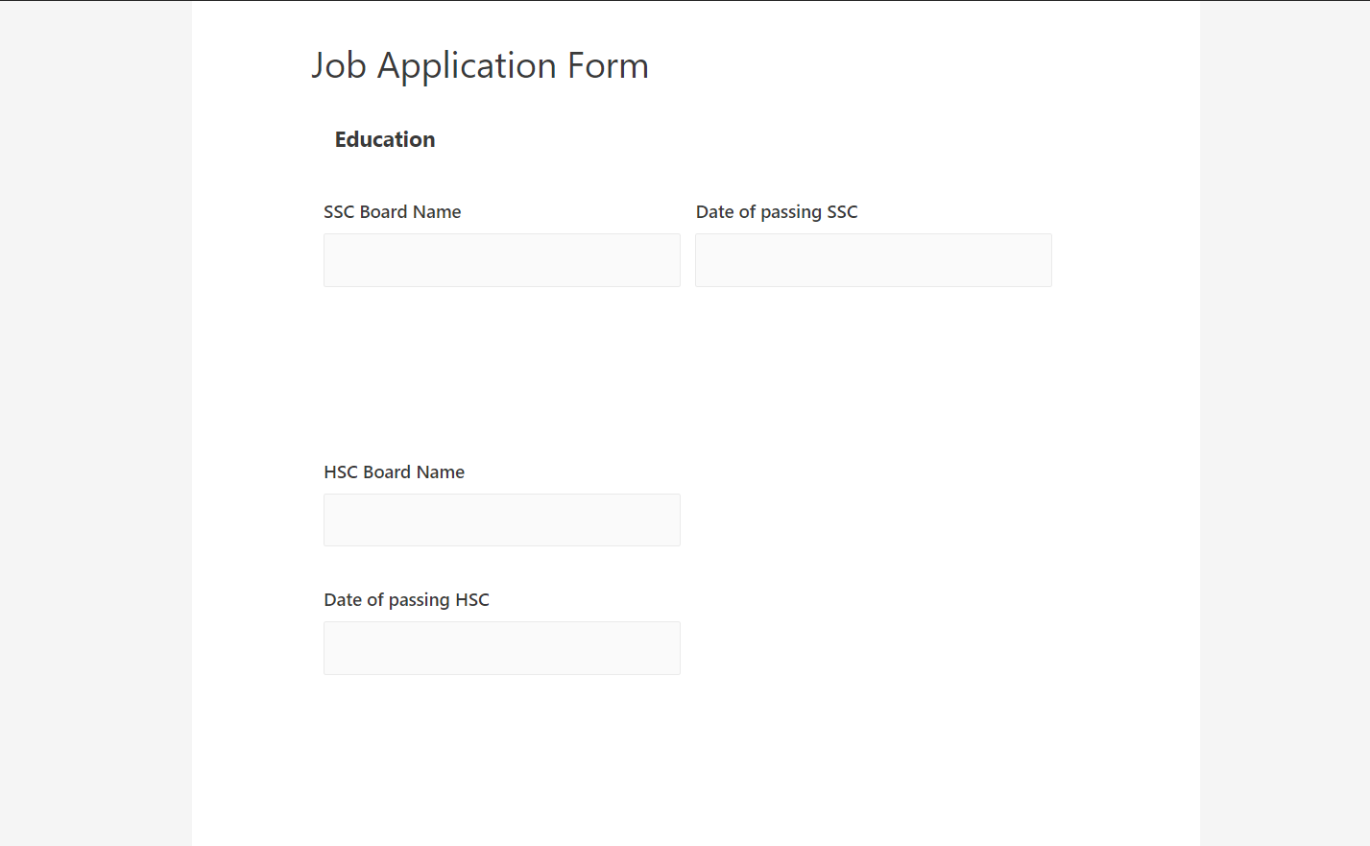
Task: Select the label text above the SSC date field
Action: pyautogui.click(x=776, y=212)
